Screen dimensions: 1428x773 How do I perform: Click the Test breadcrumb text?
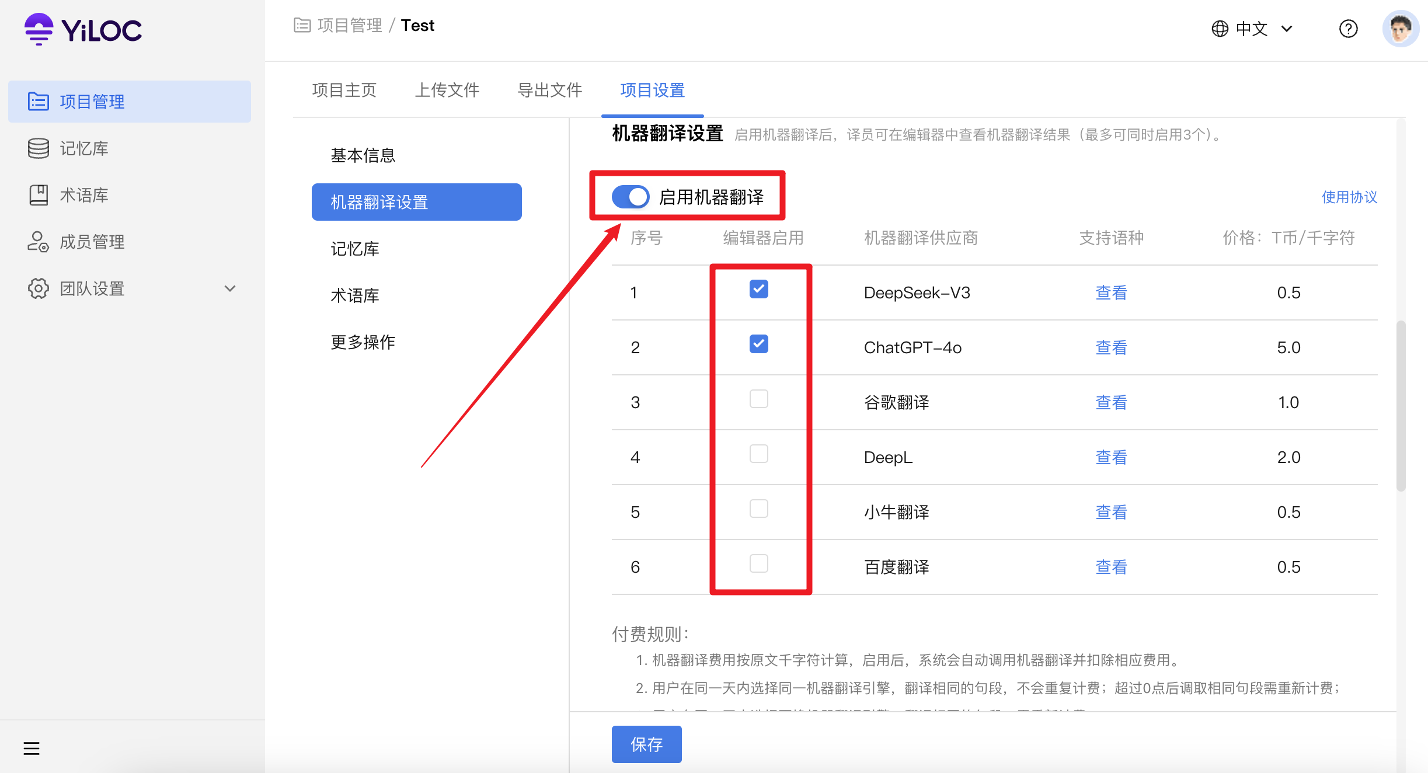pyautogui.click(x=417, y=25)
